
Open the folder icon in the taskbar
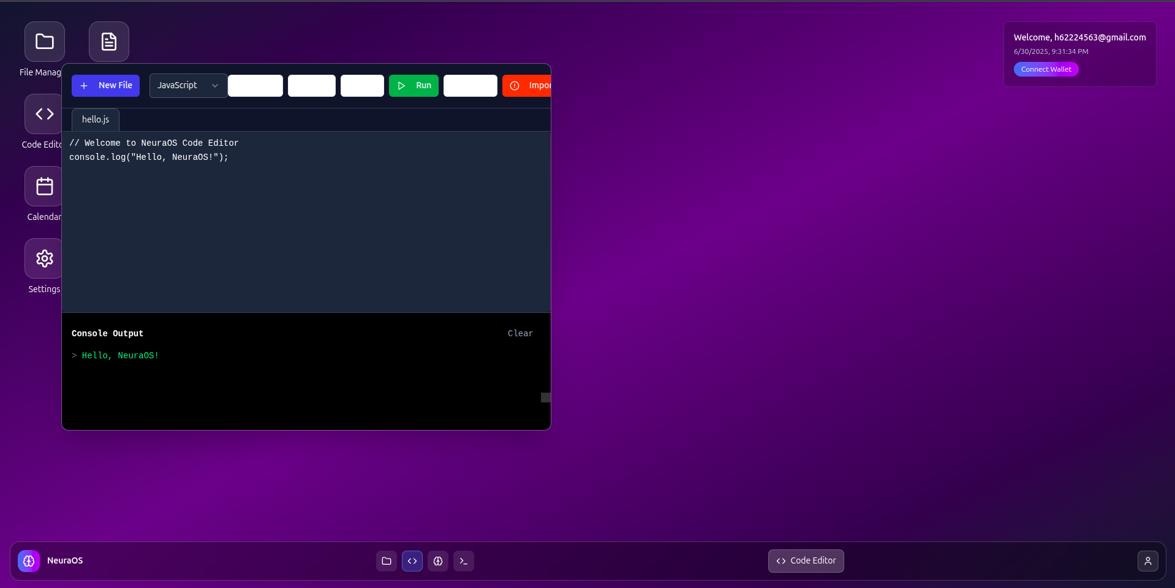(x=387, y=561)
